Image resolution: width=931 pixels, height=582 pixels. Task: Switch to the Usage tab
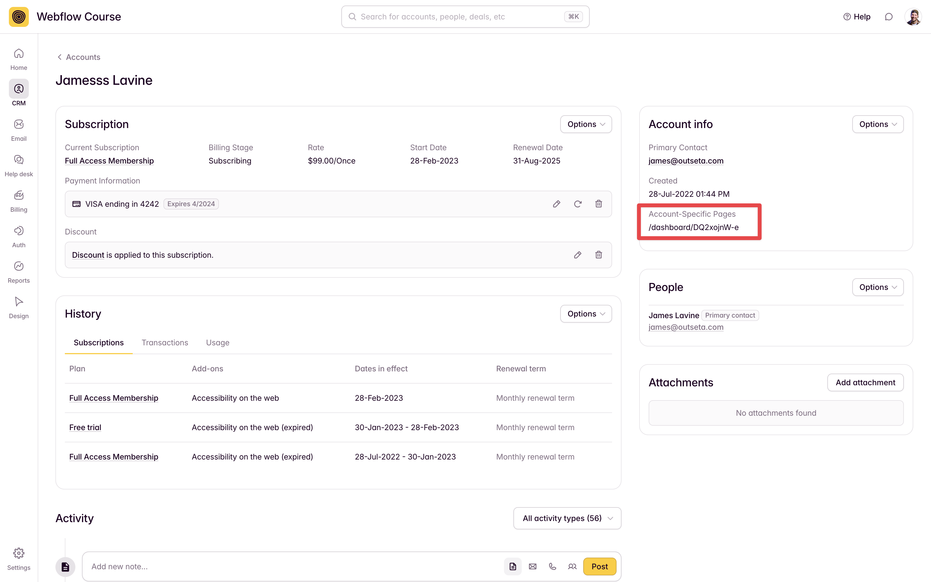pyautogui.click(x=218, y=343)
